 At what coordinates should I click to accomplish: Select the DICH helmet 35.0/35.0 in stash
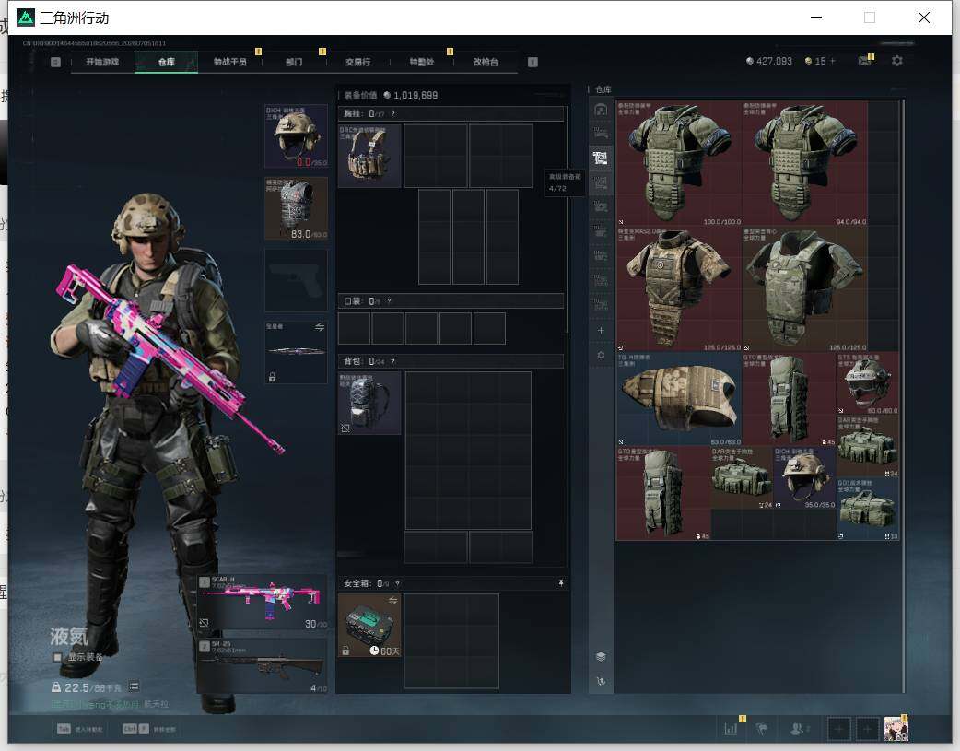(x=804, y=478)
